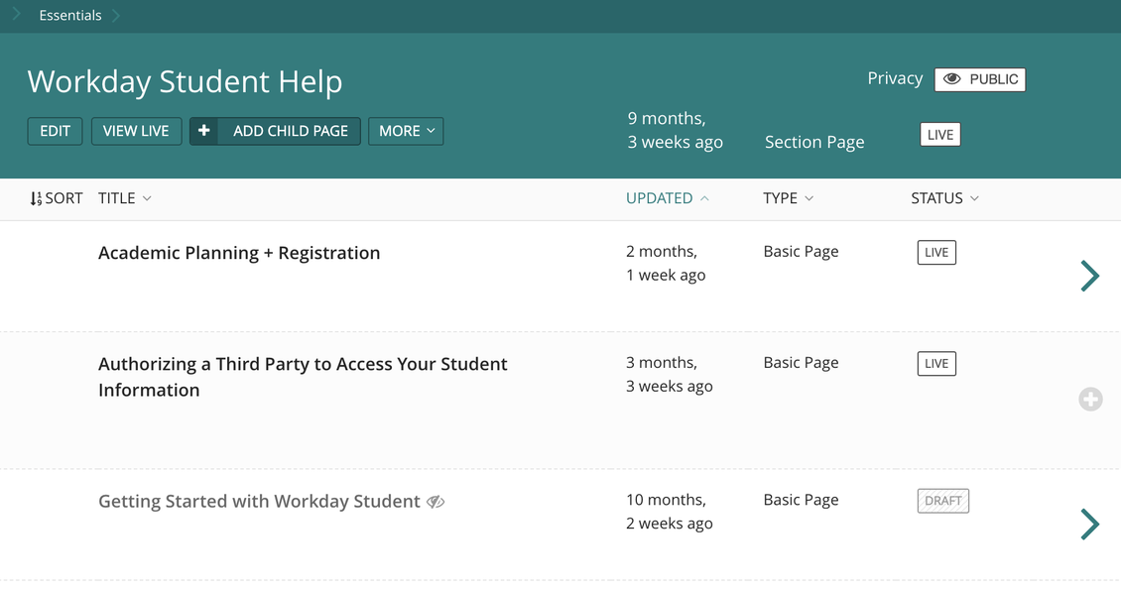The image size is (1121, 589).
Task: Click the Privacy label
Action: (895, 78)
